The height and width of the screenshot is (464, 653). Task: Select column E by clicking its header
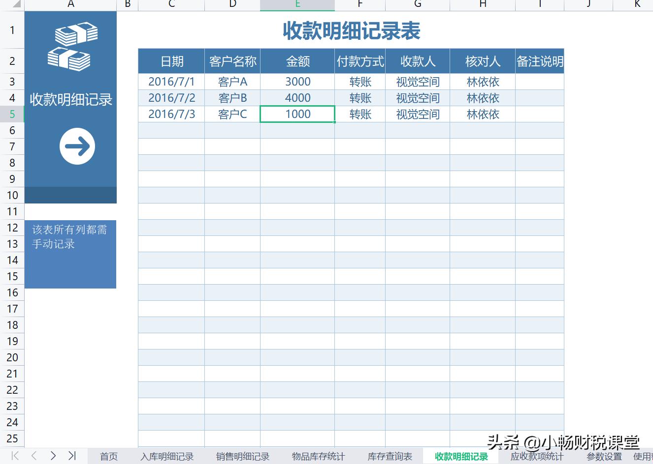[297, 5]
